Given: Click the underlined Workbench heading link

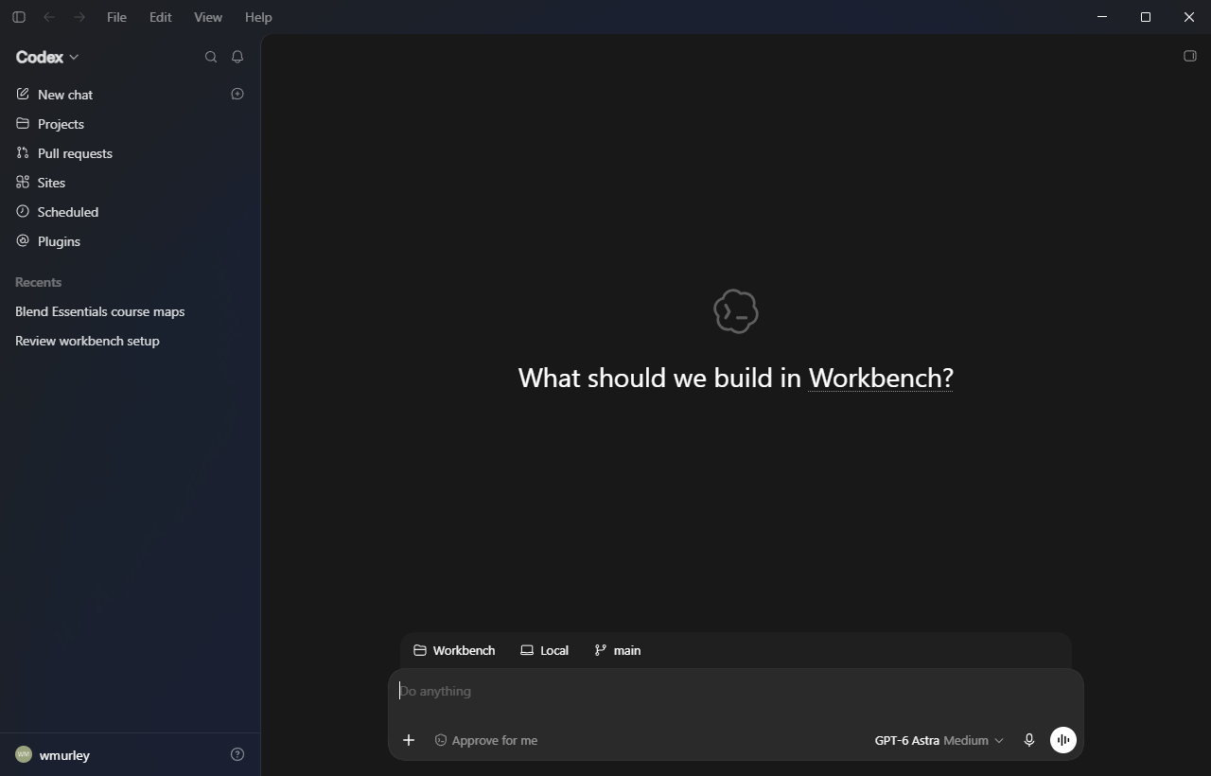Looking at the screenshot, I should [880, 378].
